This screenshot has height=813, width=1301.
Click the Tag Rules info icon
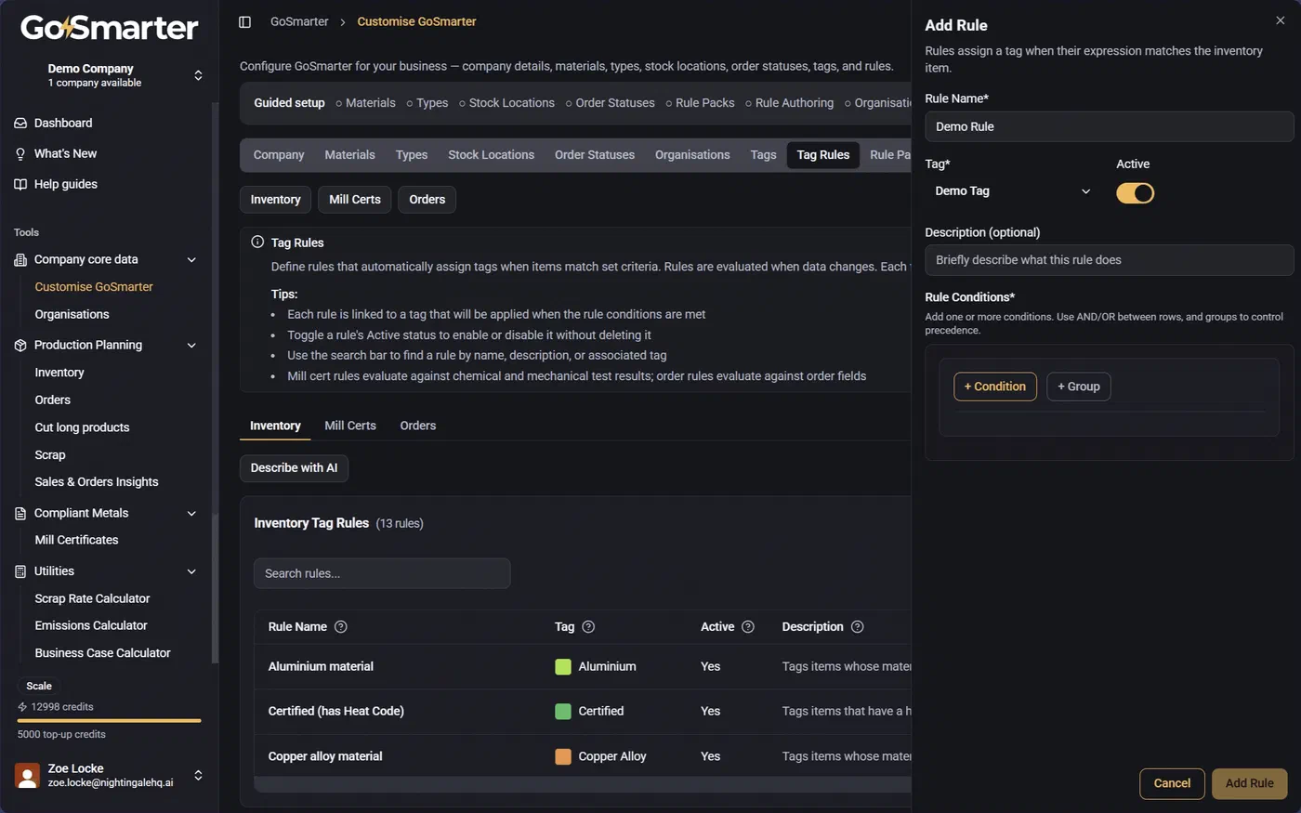(x=257, y=242)
